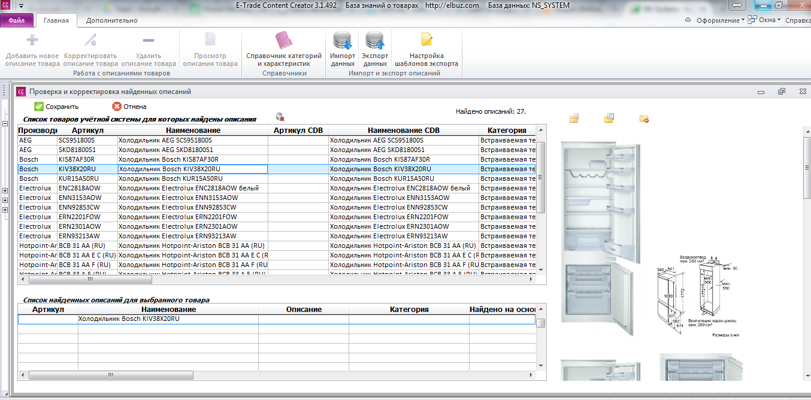The image size is (811, 400).
Task: Select the ENN3153AOW article cell
Action: 87,198
